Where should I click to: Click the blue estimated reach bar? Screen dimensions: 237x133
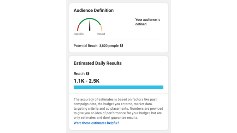pyautogui.click(x=118, y=87)
